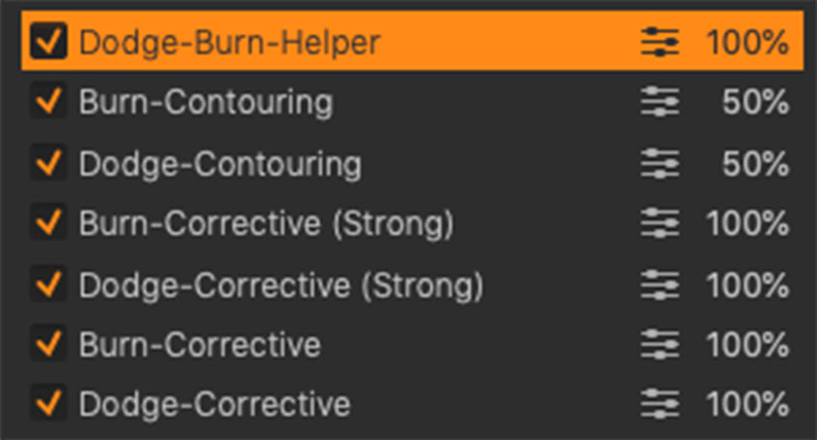Disable the Dodge-Corrective layer checkbox

click(49, 403)
